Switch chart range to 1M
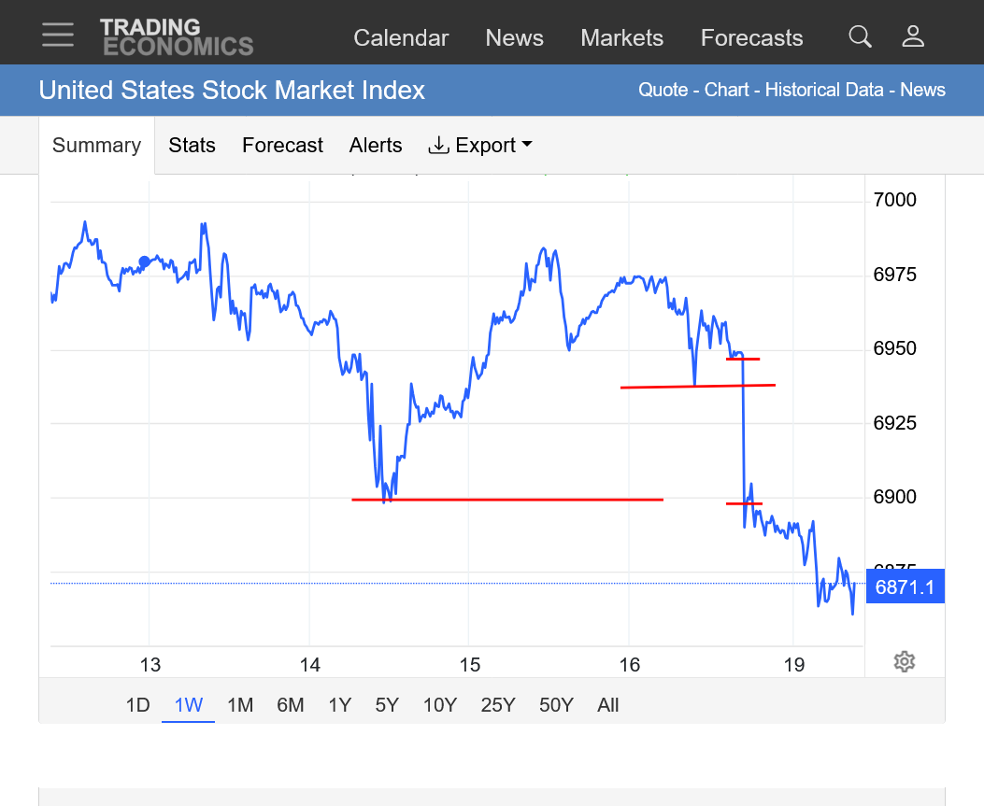Viewport: 984px width, 806px height. (x=240, y=705)
